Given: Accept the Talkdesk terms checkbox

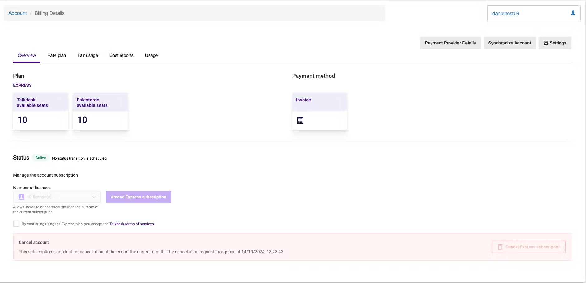Looking at the screenshot, I should click(x=16, y=224).
